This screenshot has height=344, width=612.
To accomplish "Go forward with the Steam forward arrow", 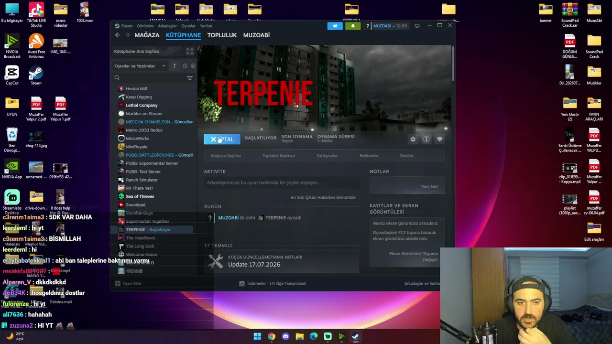I will click(x=127, y=35).
